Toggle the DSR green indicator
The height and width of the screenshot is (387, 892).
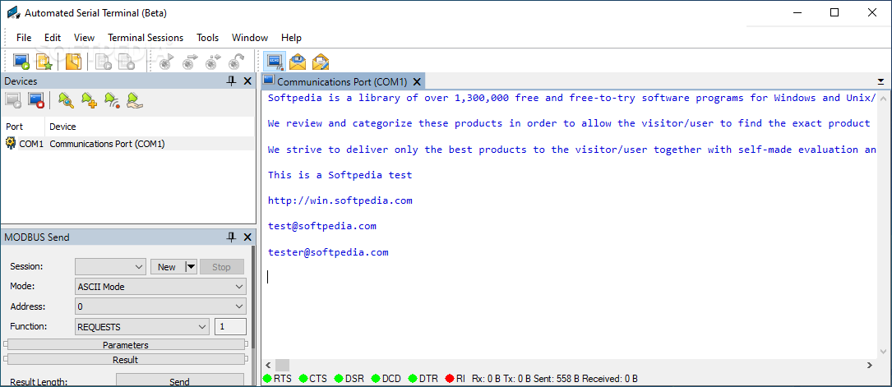[x=339, y=379]
